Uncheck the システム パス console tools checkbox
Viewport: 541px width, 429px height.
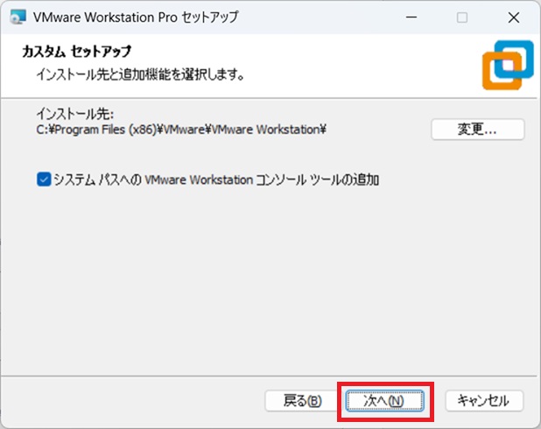pos(44,179)
